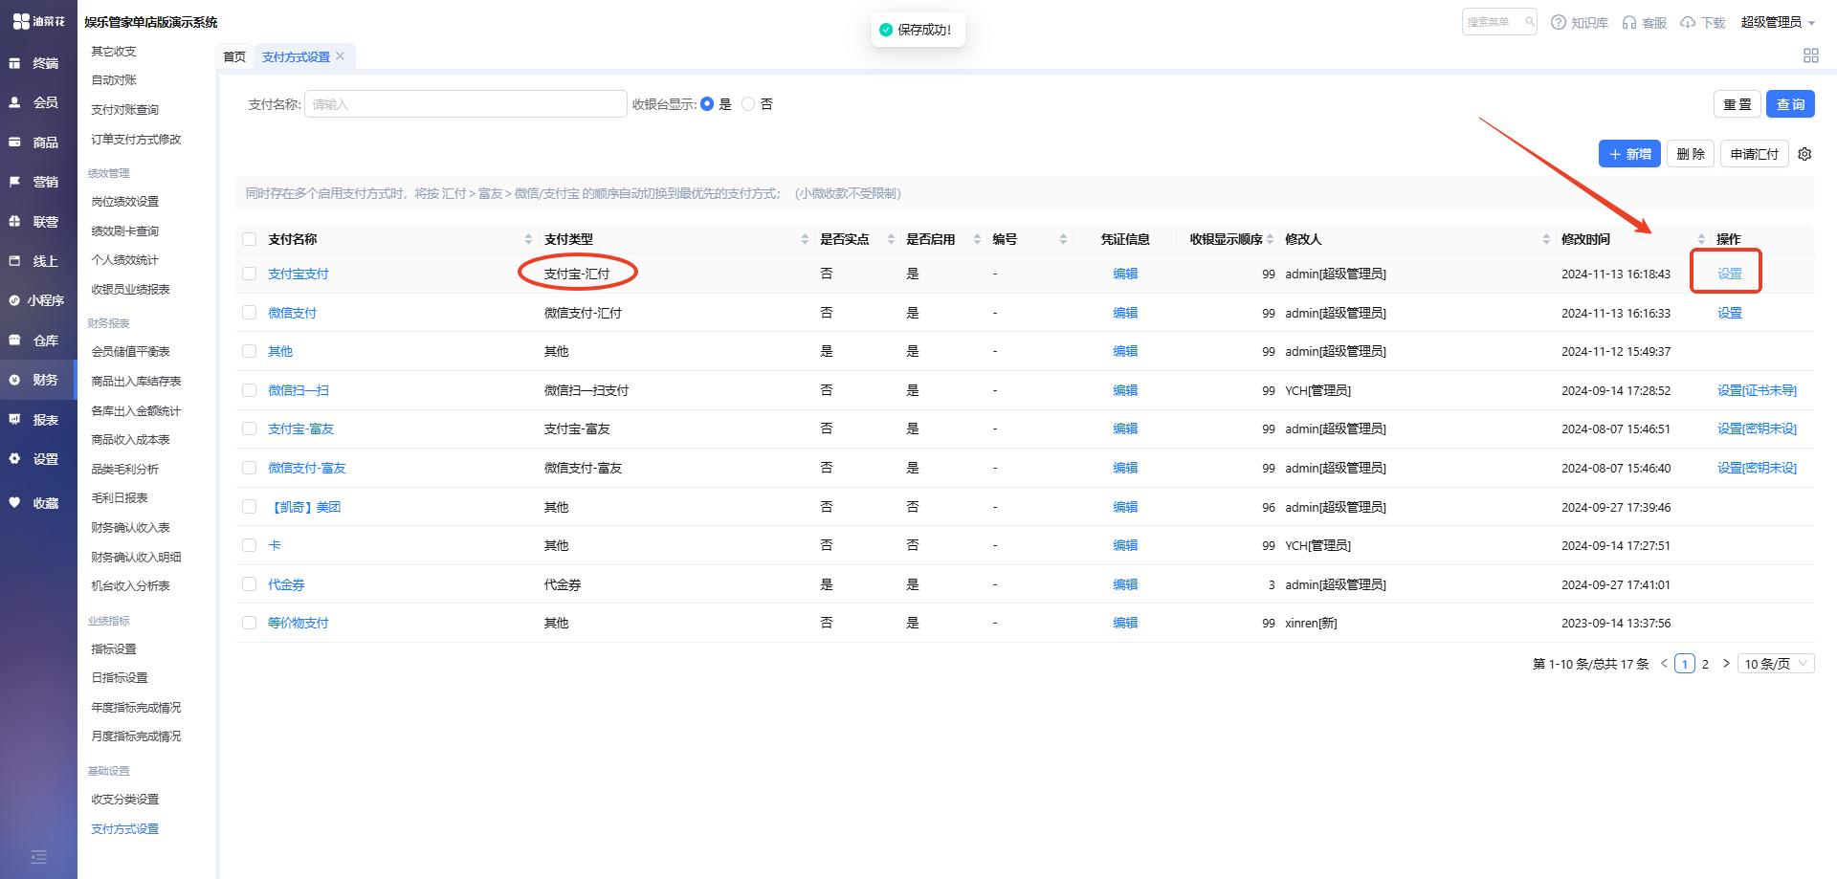Viewport: 1837px width, 879px height.
Task: Click the 重置 button
Action: (x=1737, y=104)
